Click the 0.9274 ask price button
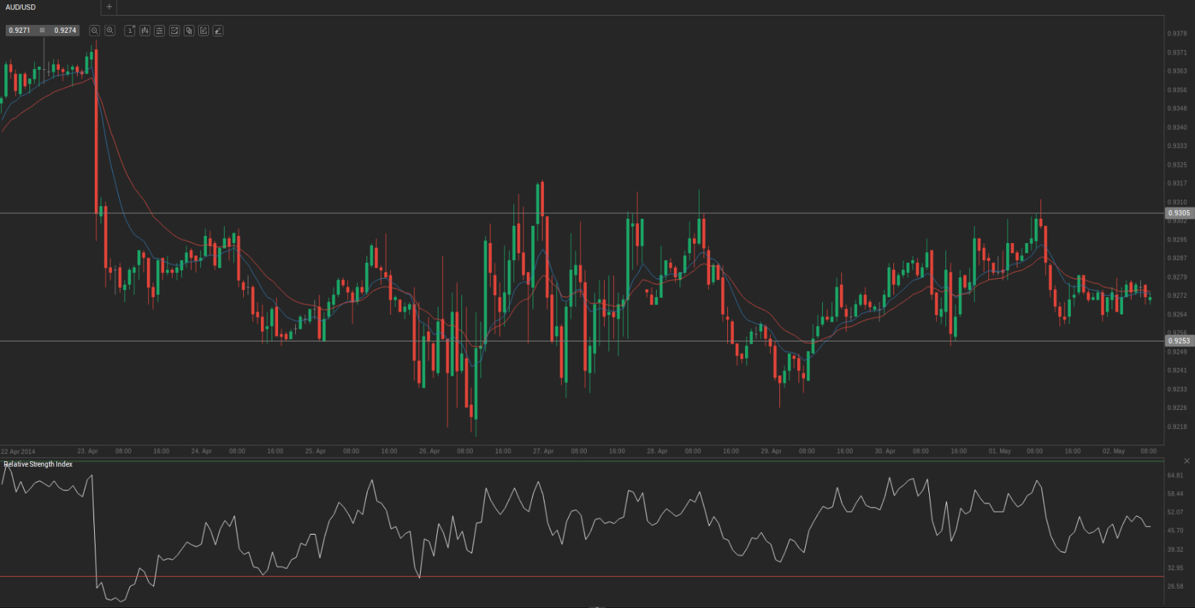 (65, 31)
